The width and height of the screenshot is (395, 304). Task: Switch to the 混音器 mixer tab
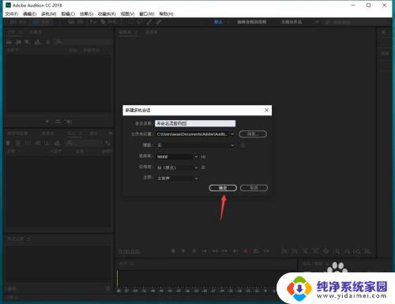click(152, 32)
